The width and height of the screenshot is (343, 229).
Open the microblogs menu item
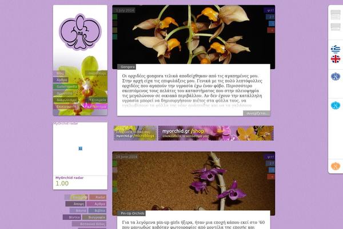pyautogui.click(x=96, y=73)
